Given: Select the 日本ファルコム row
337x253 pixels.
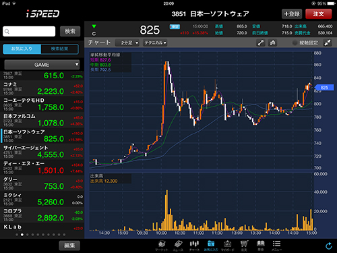Looking at the screenshot, I should click(x=42, y=120).
